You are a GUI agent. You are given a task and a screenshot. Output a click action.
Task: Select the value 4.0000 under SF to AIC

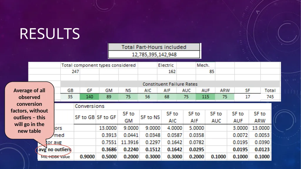click(175, 128)
